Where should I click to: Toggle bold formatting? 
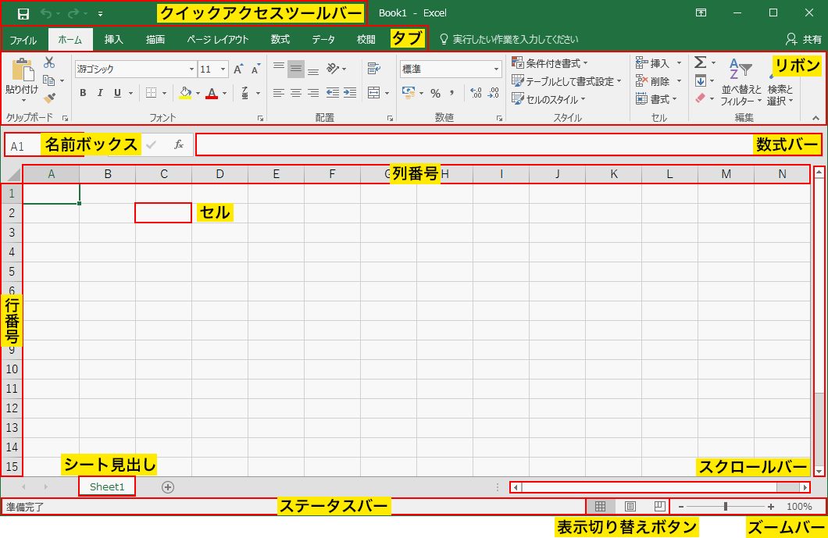[x=83, y=93]
